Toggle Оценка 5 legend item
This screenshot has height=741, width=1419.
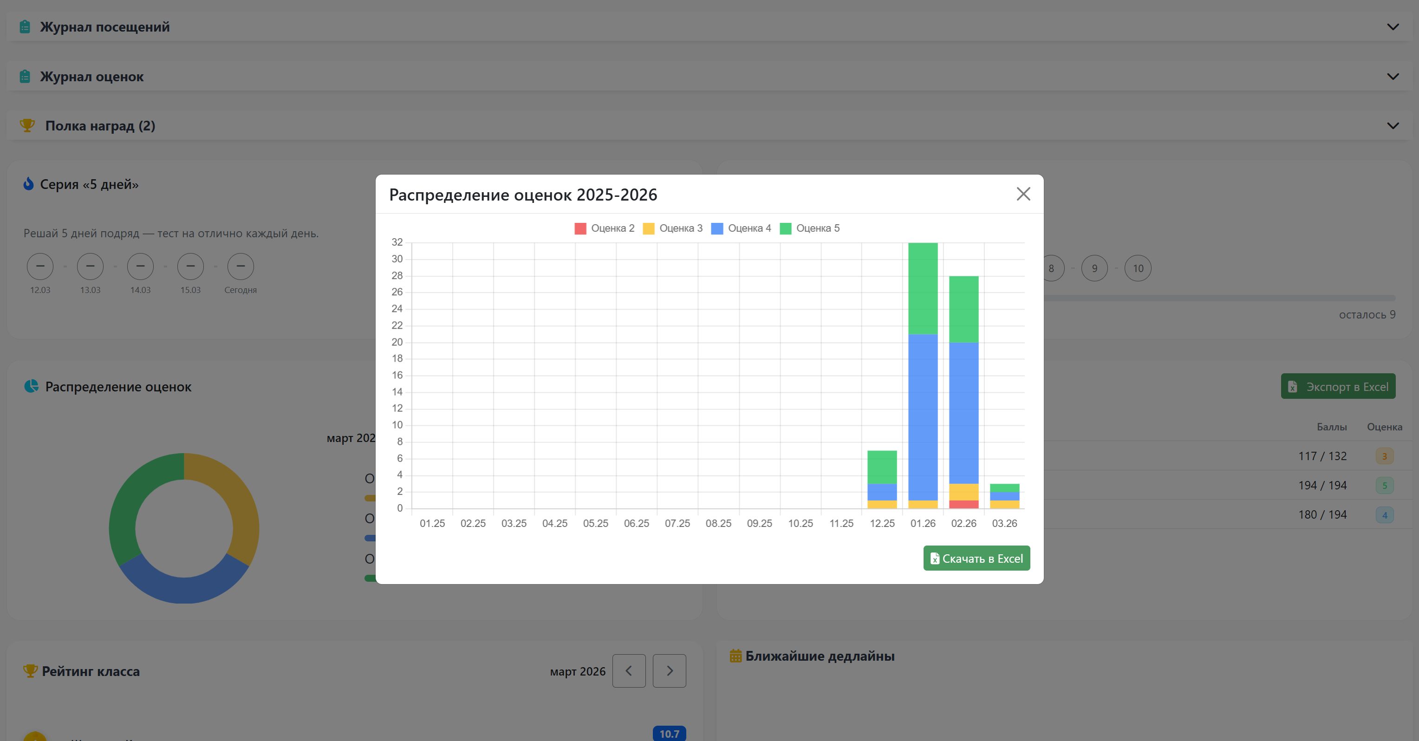pyautogui.click(x=809, y=228)
